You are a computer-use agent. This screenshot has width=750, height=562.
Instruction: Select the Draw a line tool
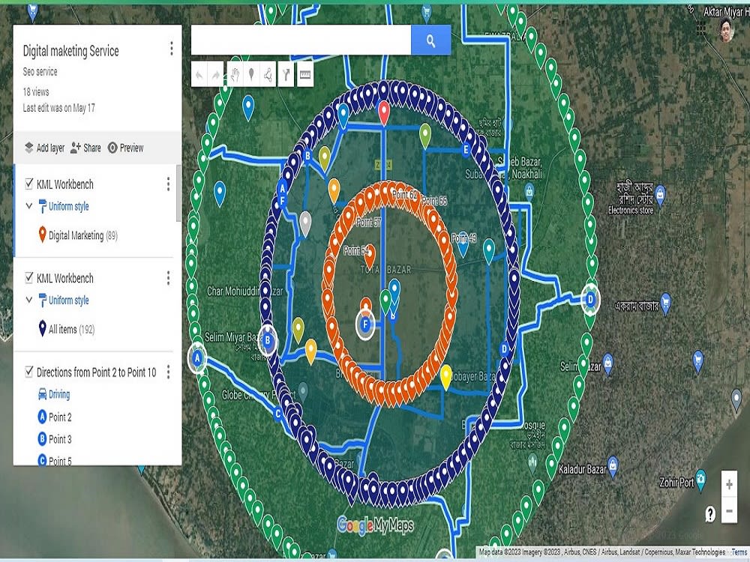tap(268, 74)
